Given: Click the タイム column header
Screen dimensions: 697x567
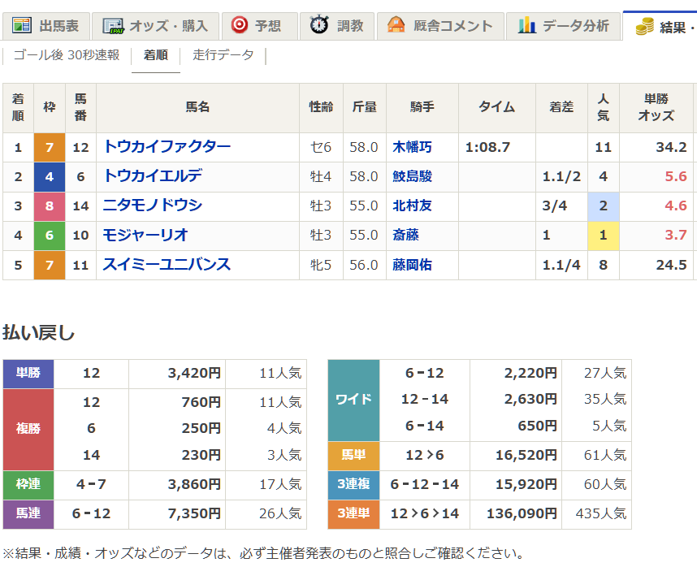Looking at the screenshot, I should tap(496, 107).
